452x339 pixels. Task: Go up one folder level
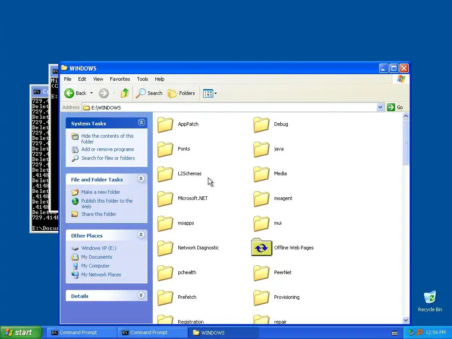click(x=125, y=93)
